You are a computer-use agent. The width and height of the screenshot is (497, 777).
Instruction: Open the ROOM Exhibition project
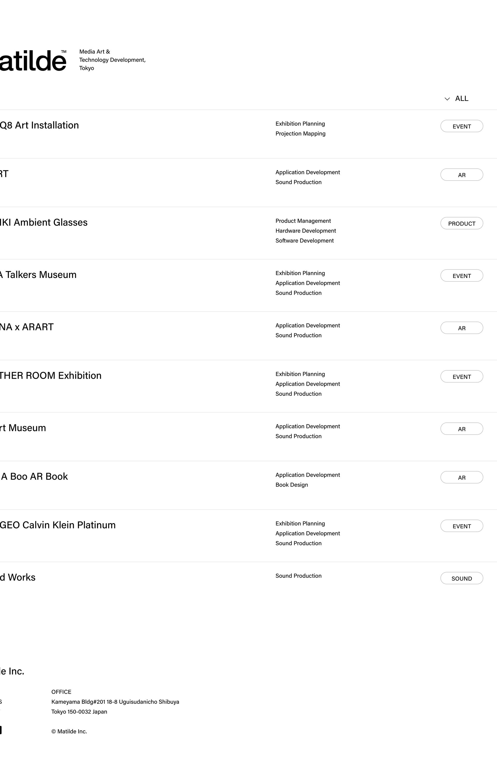coord(51,376)
